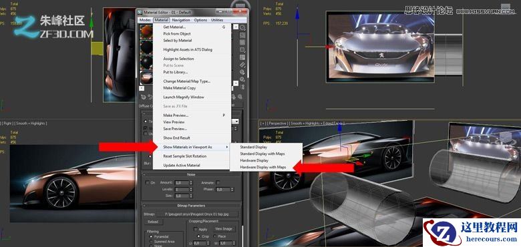Open the Navigation menu
The width and height of the screenshot is (521, 247).
click(x=181, y=20)
